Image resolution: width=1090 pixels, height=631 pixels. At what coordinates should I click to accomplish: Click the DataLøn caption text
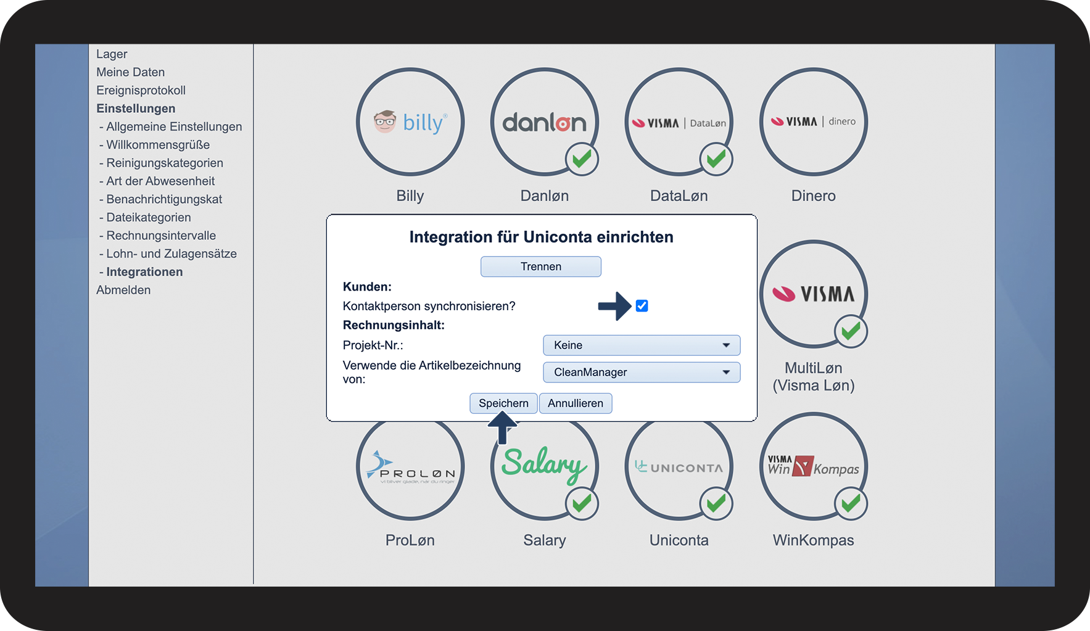click(679, 196)
